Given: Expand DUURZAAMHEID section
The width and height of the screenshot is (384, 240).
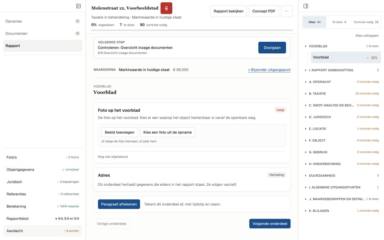Looking at the screenshot, I should point(342,176).
